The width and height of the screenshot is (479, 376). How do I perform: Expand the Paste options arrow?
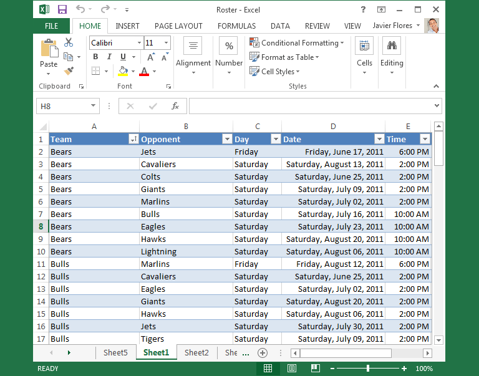coord(48,74)
